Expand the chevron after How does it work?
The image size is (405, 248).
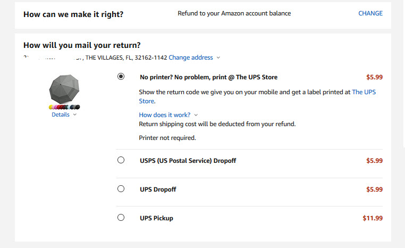tap(196, 115)
